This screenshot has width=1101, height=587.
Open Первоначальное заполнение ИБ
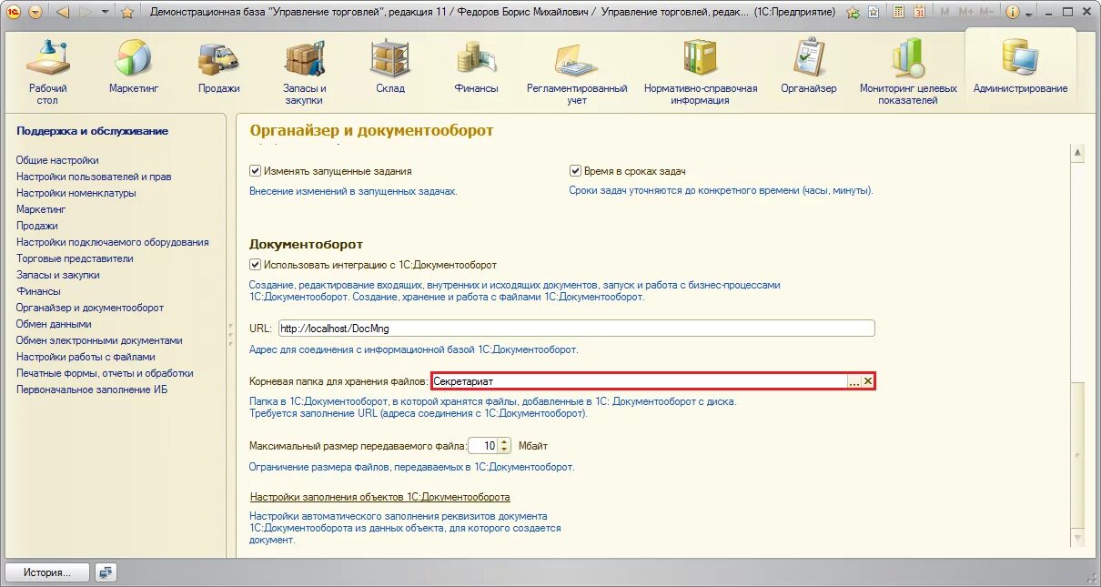pos(92,390)
